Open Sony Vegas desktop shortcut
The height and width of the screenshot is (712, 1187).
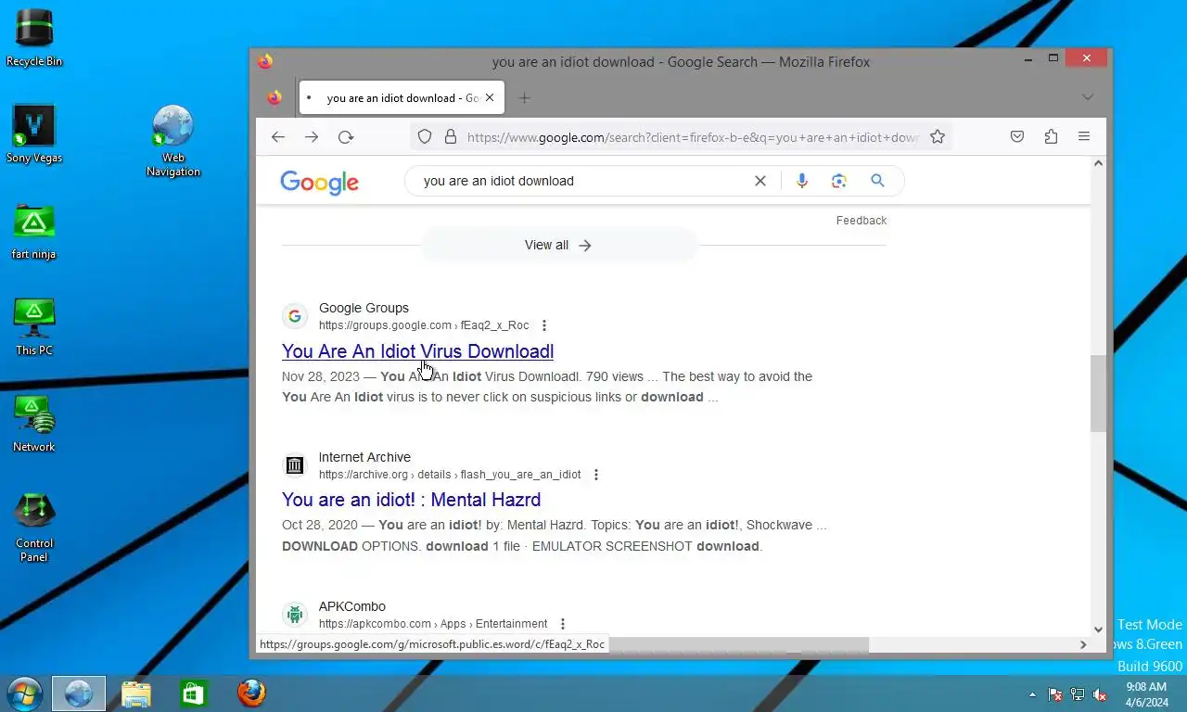[x=34, y=133]
